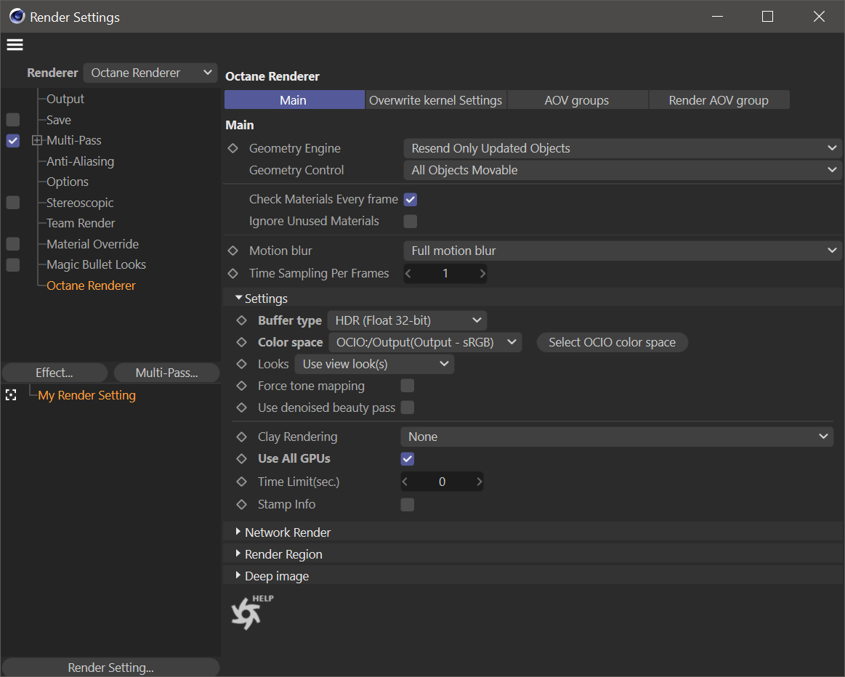The image size is (845, 677).
Task: Click keyframe diamond beside Clay Rendering
Action: tap(242, 437)
